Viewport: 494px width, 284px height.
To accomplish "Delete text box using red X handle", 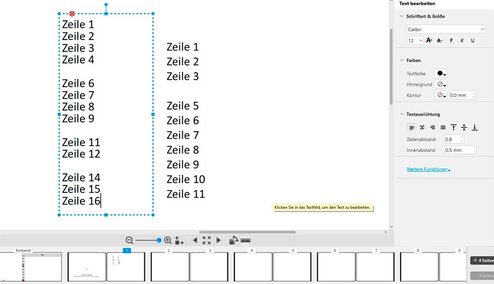I will tap(72, 13).
